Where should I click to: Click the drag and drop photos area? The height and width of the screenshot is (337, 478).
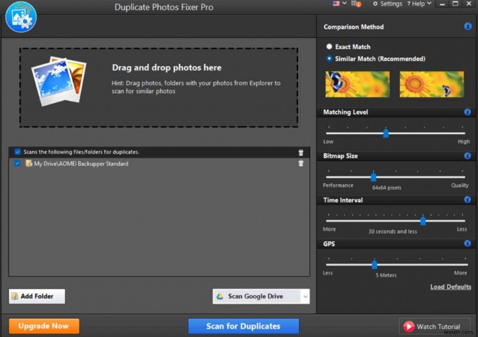tap(159, 87)
